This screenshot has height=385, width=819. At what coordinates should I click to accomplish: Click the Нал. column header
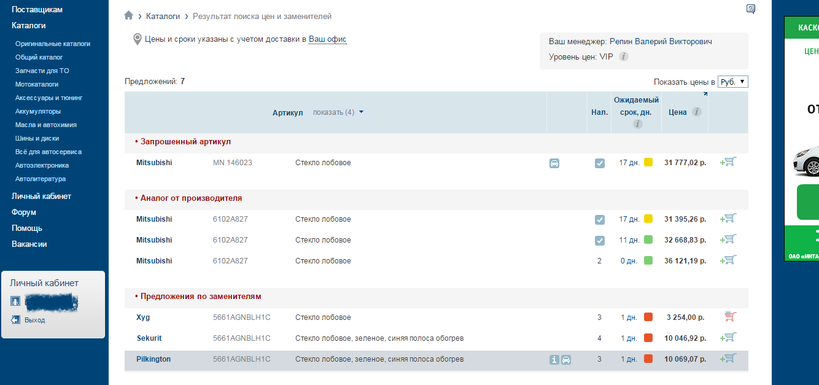tap(599, 112)
